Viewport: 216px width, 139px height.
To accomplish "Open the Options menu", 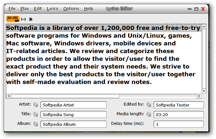I will pos(71,9).
